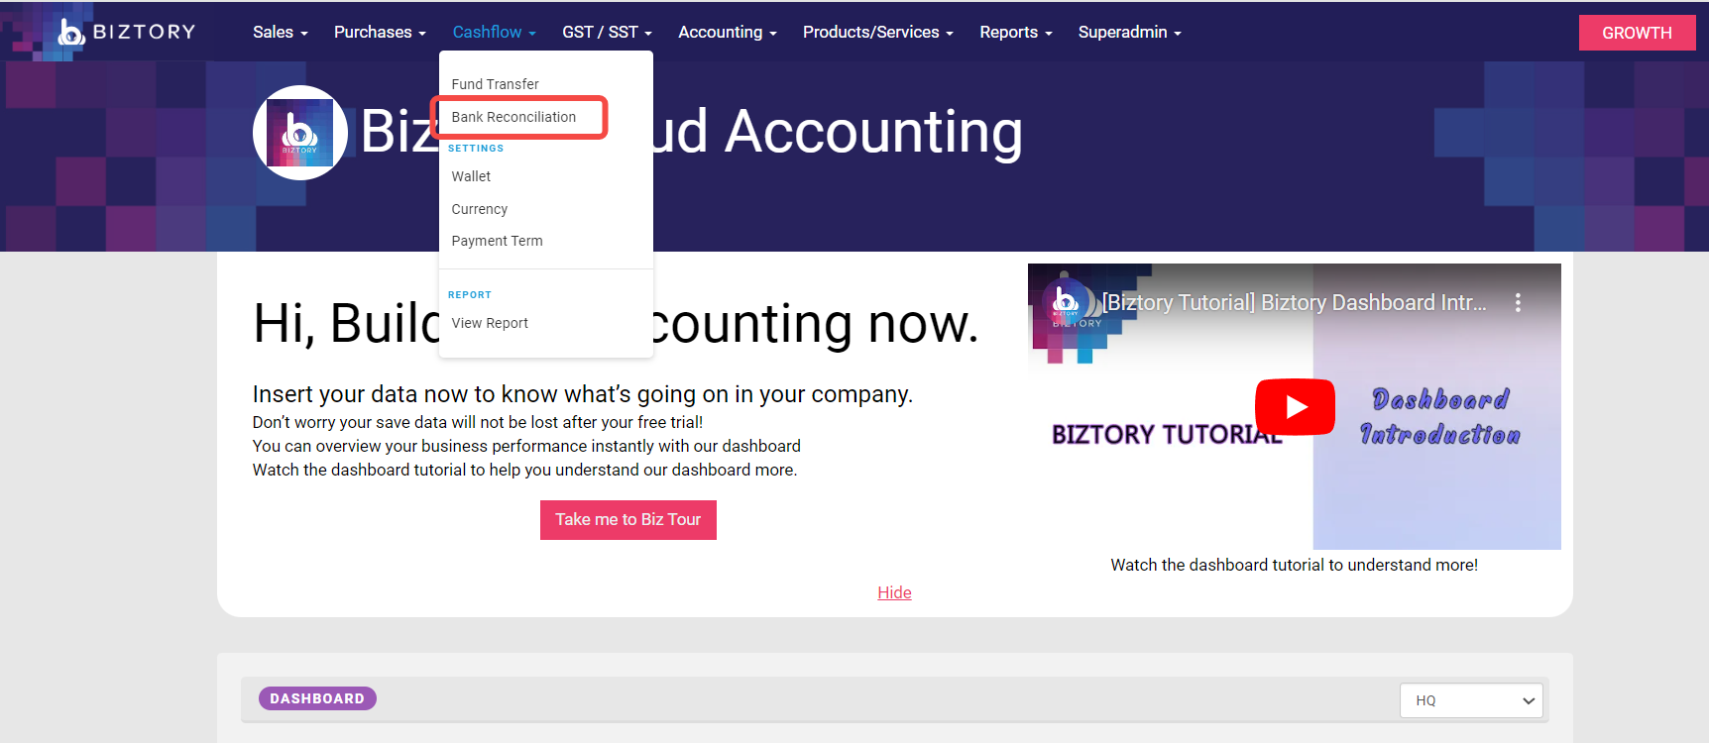The height and width of the screenshot is (743, 1709).
Task: Open the Superadmin dropdown menu
Action: [x=1130, y=32]
